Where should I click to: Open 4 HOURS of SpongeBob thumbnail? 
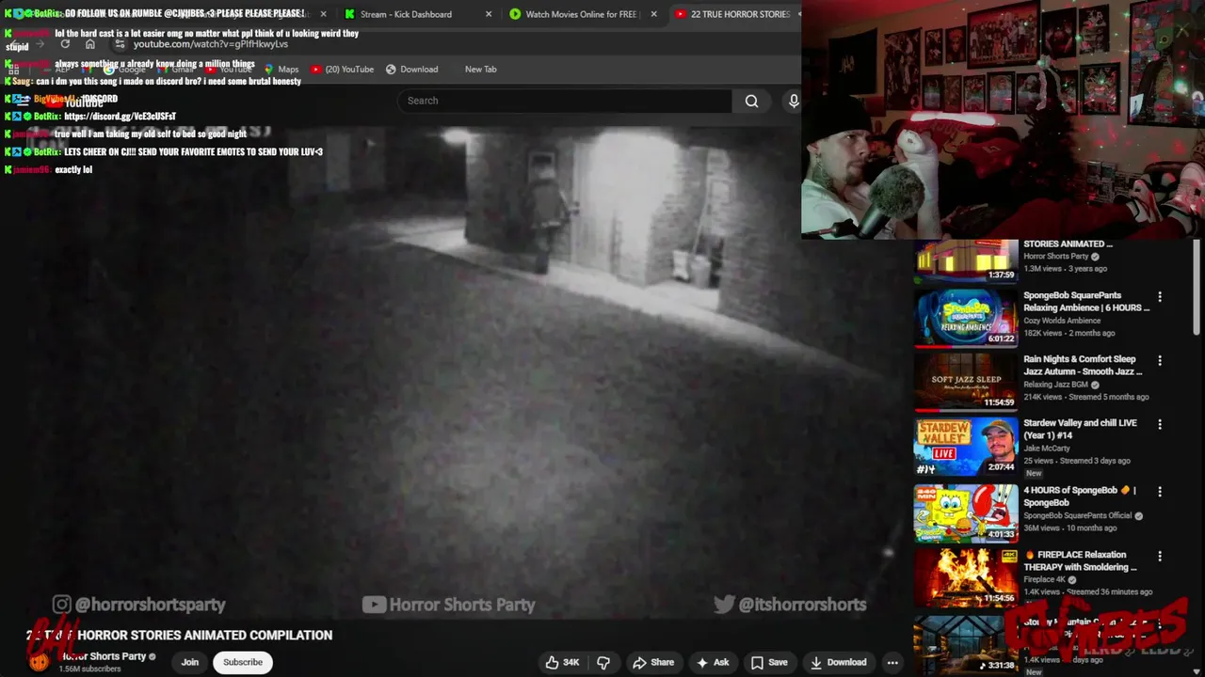coord(966,512)
